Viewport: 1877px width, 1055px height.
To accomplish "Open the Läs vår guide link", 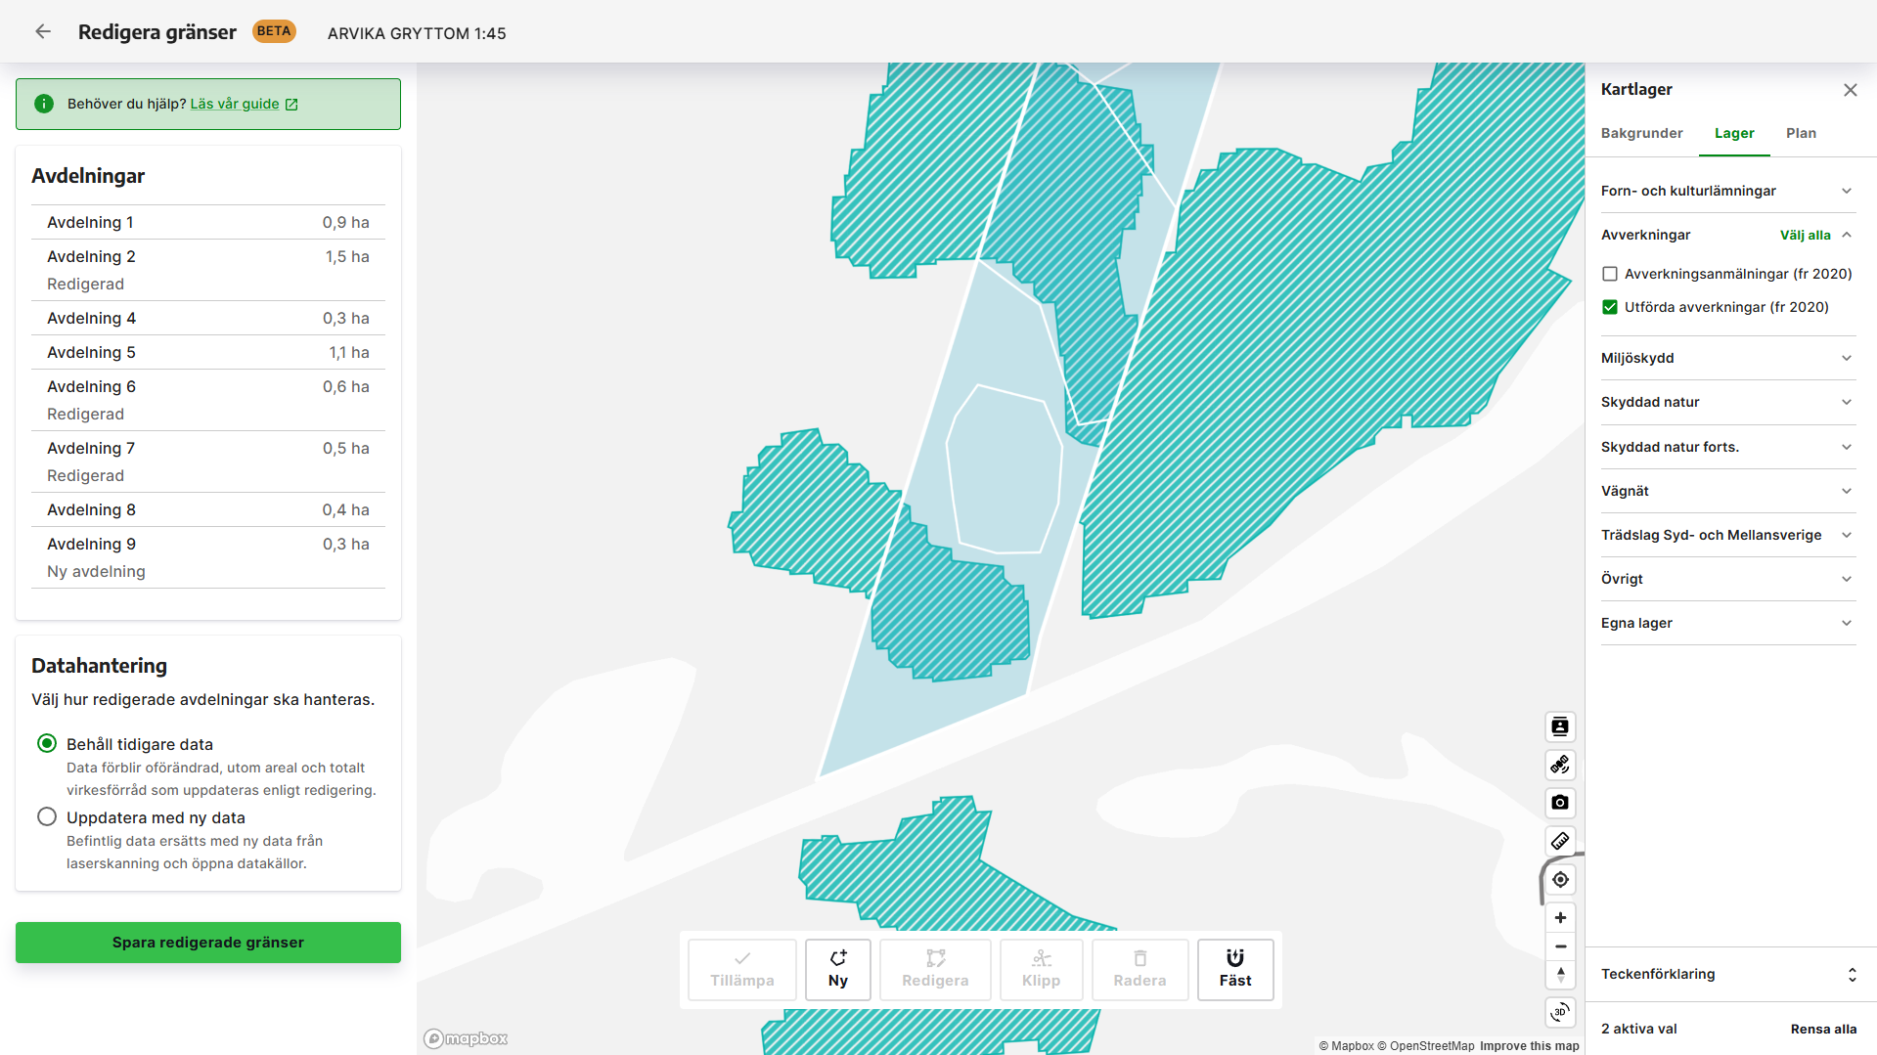I will (235, 104).
